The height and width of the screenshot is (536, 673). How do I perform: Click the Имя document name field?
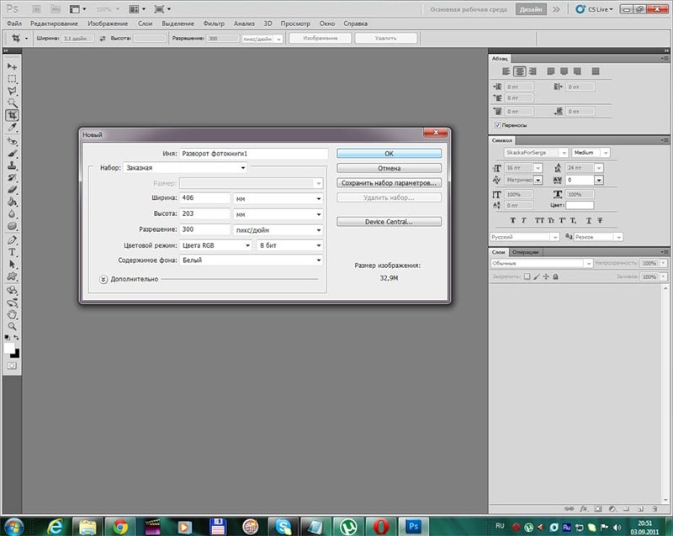pos(253,154)
